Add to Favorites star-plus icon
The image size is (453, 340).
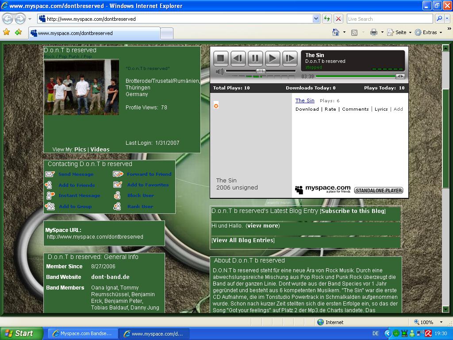click(x=19, y=32)
